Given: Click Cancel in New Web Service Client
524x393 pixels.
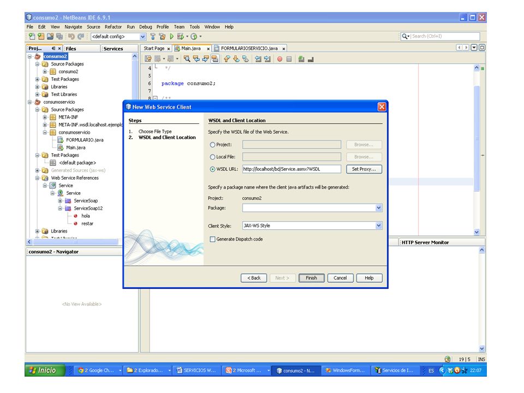Looking at the screenshot, I should [x=340, y=278].
